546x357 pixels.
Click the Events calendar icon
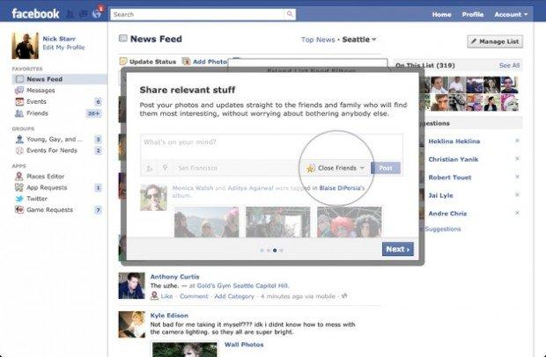point(19,102)
